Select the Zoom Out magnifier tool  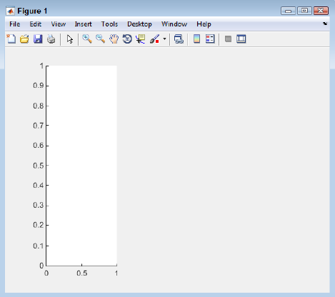(x=101, y=39)
